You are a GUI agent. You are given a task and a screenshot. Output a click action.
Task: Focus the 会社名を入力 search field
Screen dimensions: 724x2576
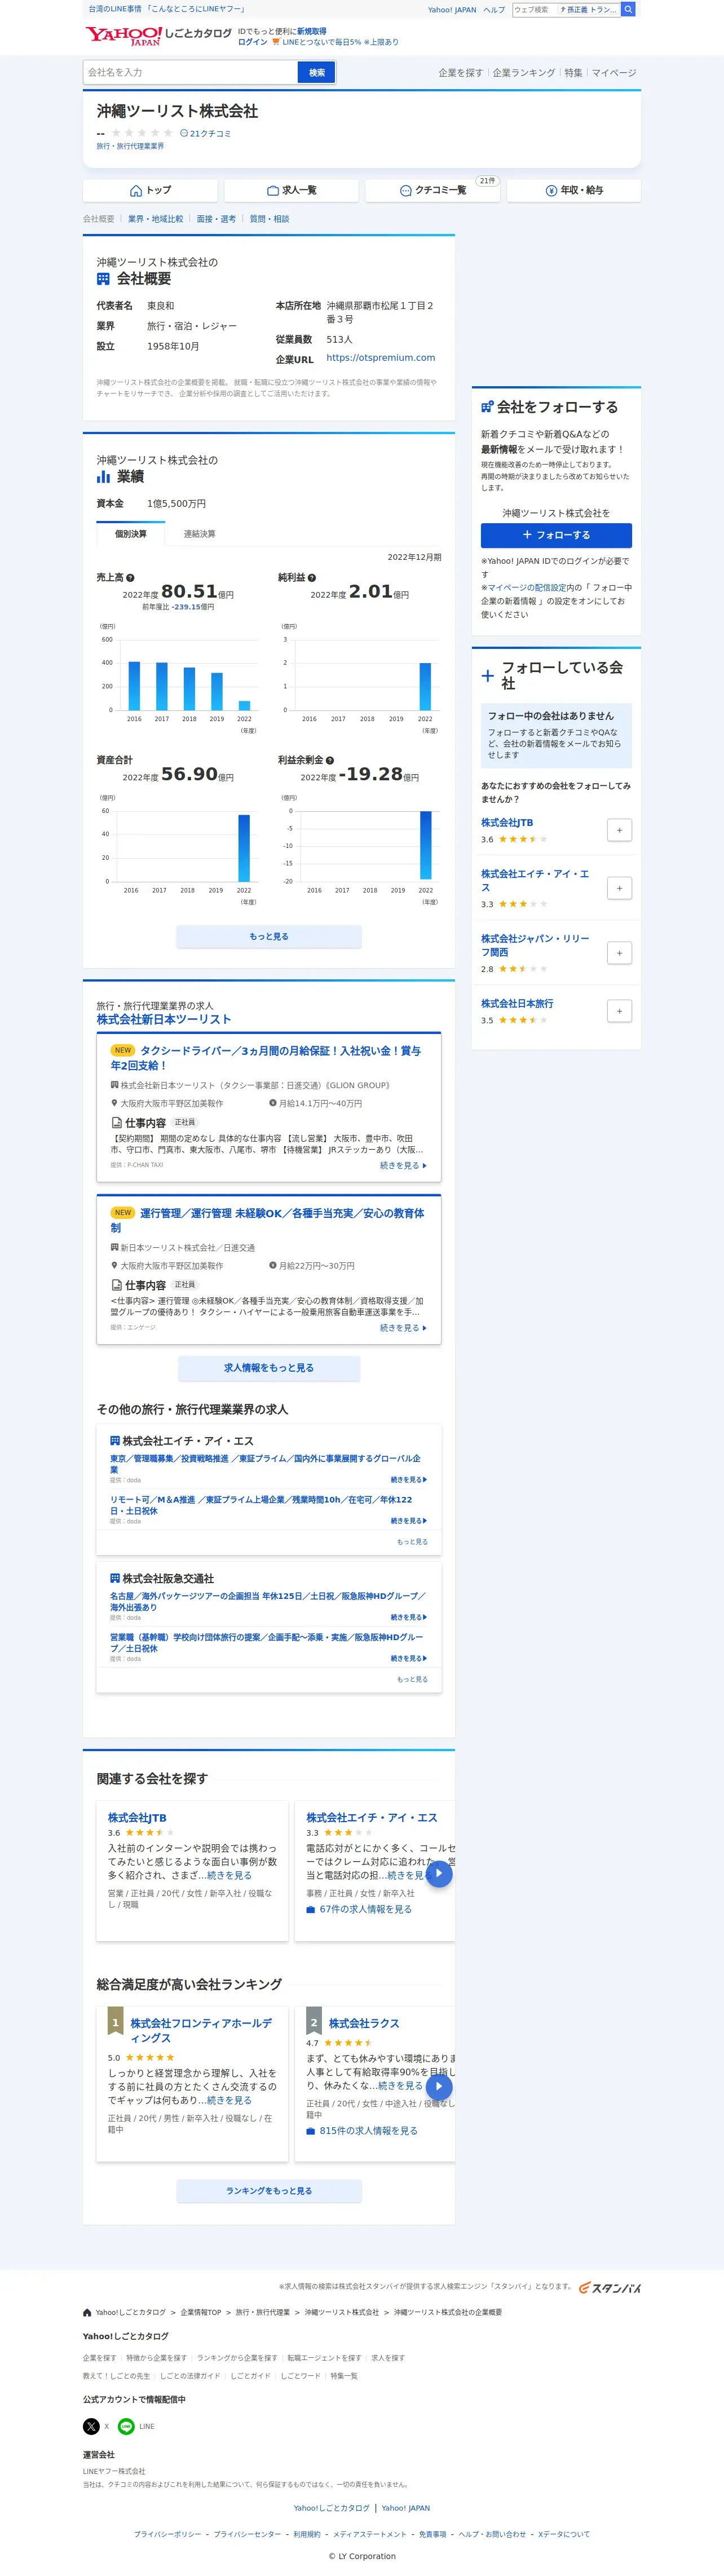[190, 72]
